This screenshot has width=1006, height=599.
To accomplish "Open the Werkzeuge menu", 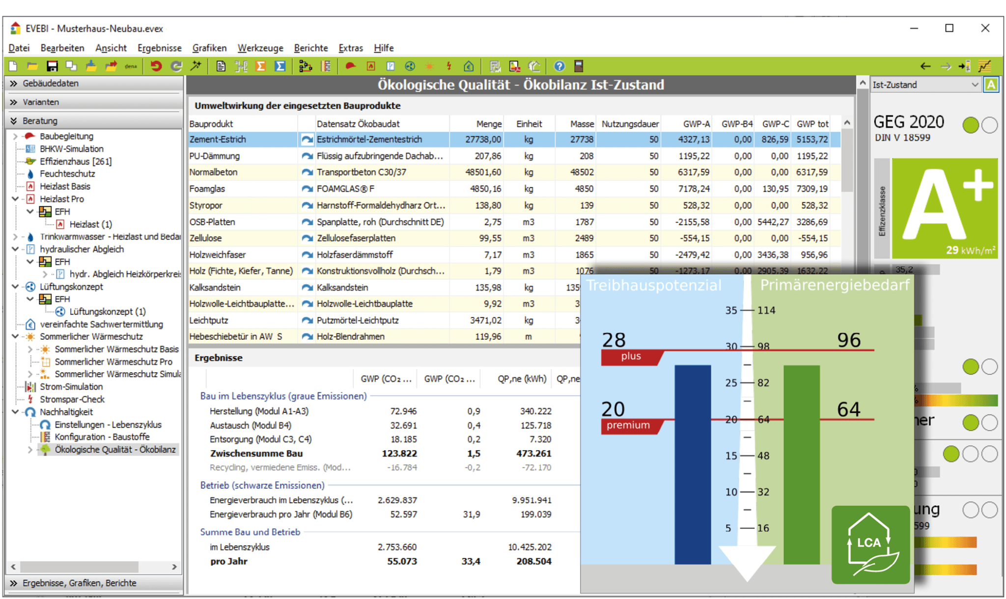I will [x=260, y=48].
